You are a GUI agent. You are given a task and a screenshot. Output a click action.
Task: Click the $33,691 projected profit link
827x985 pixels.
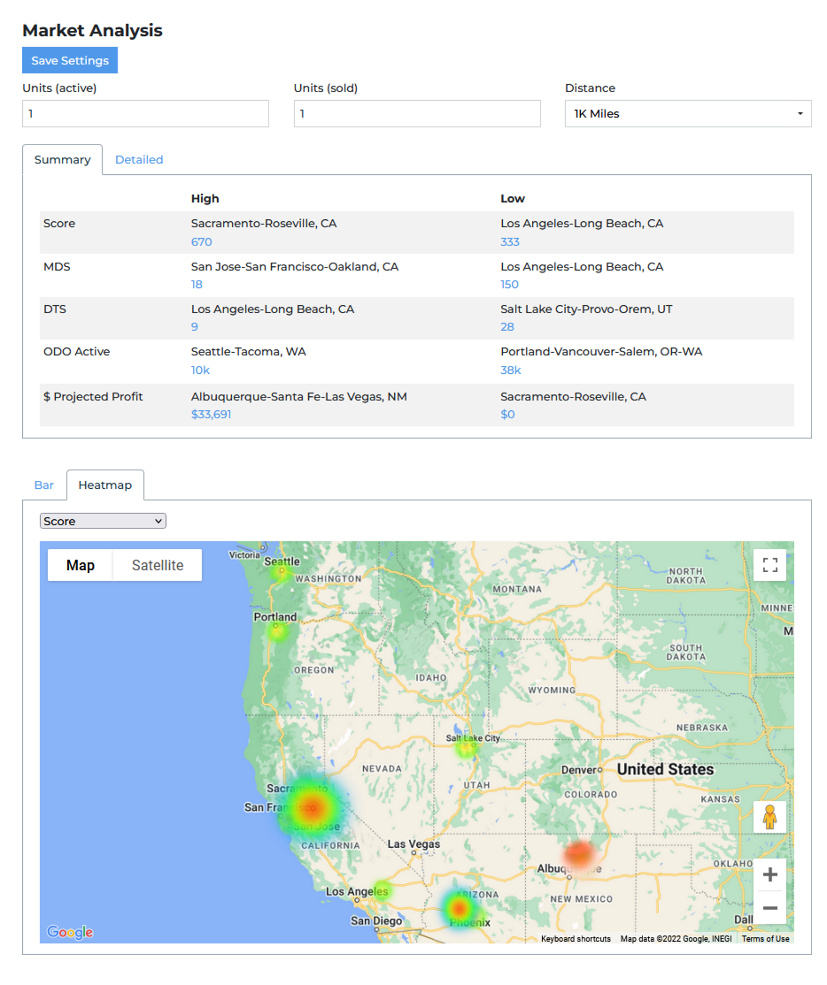click(x=211, y=414)
